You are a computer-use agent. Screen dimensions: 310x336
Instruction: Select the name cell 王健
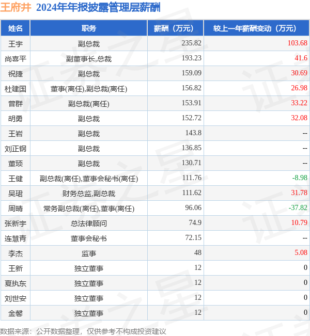[x=15, y=179]
